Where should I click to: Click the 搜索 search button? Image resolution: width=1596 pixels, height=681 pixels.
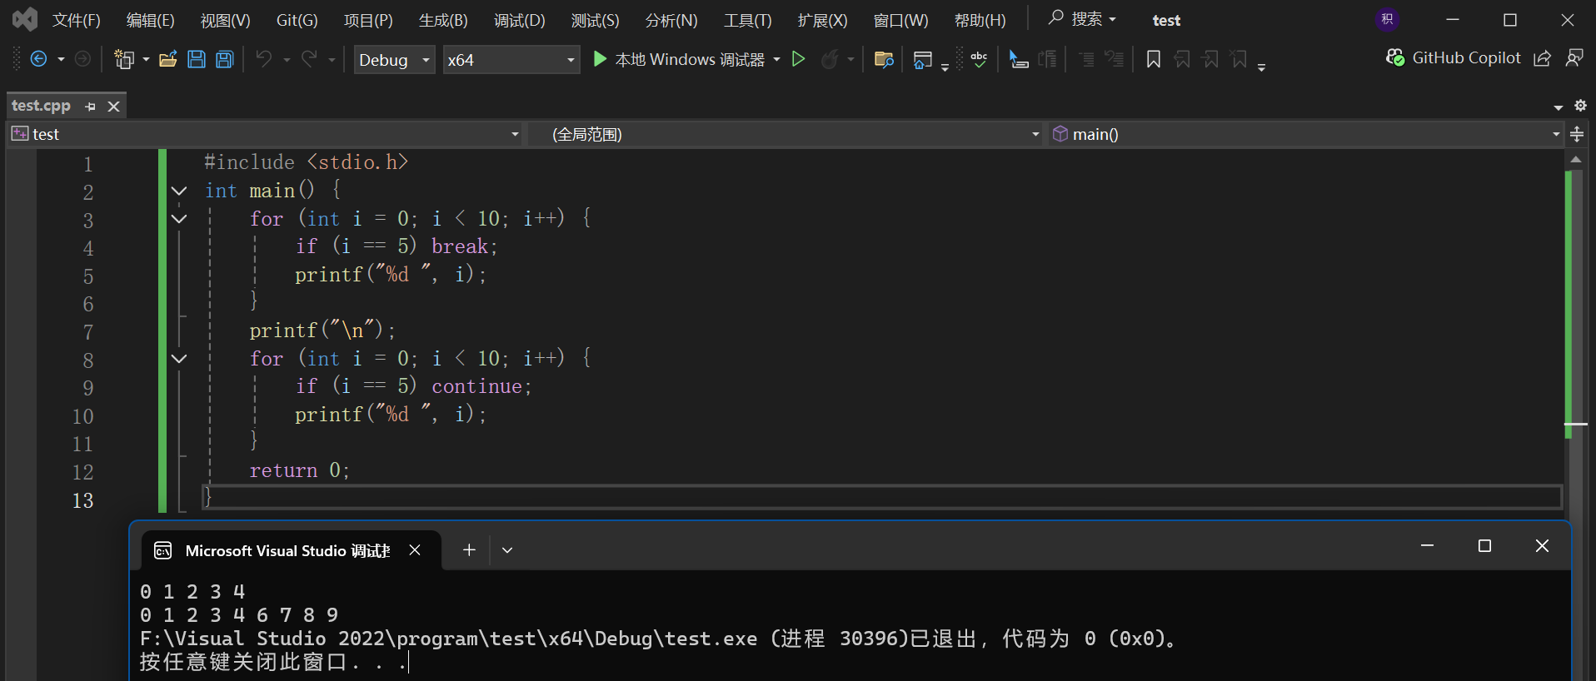[x=1082, y=18]
